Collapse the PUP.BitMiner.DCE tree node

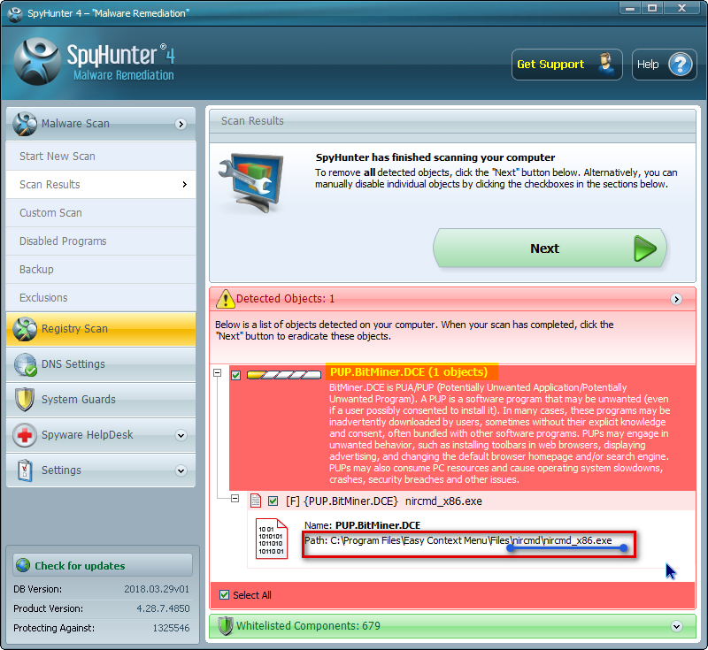(218, 372)
